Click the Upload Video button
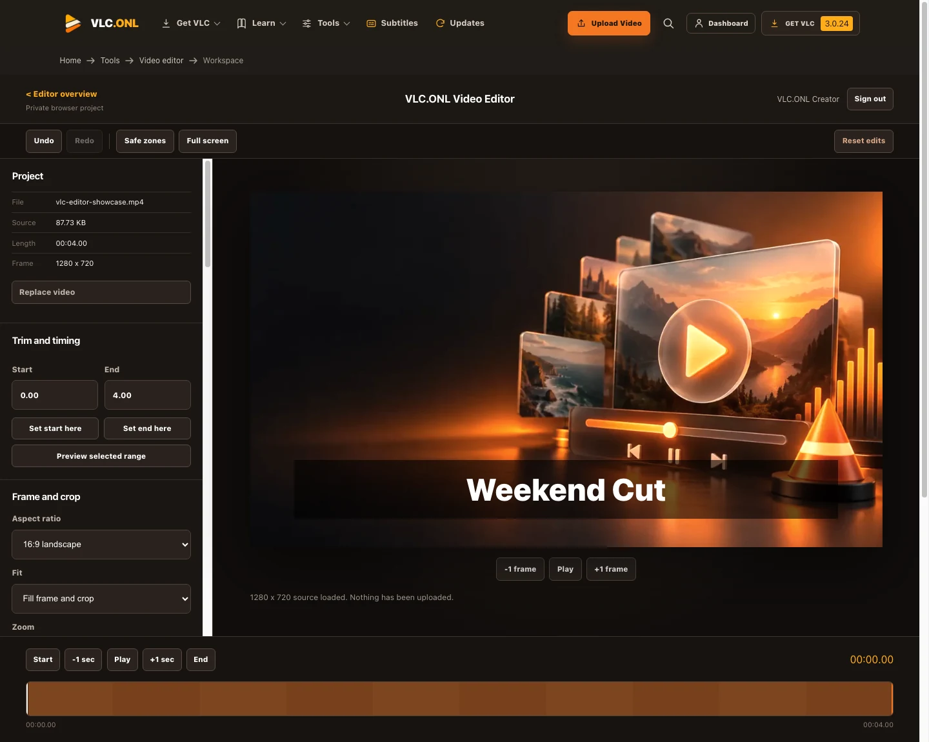Viewport: 929px width, 742px height. pos(609,23)
